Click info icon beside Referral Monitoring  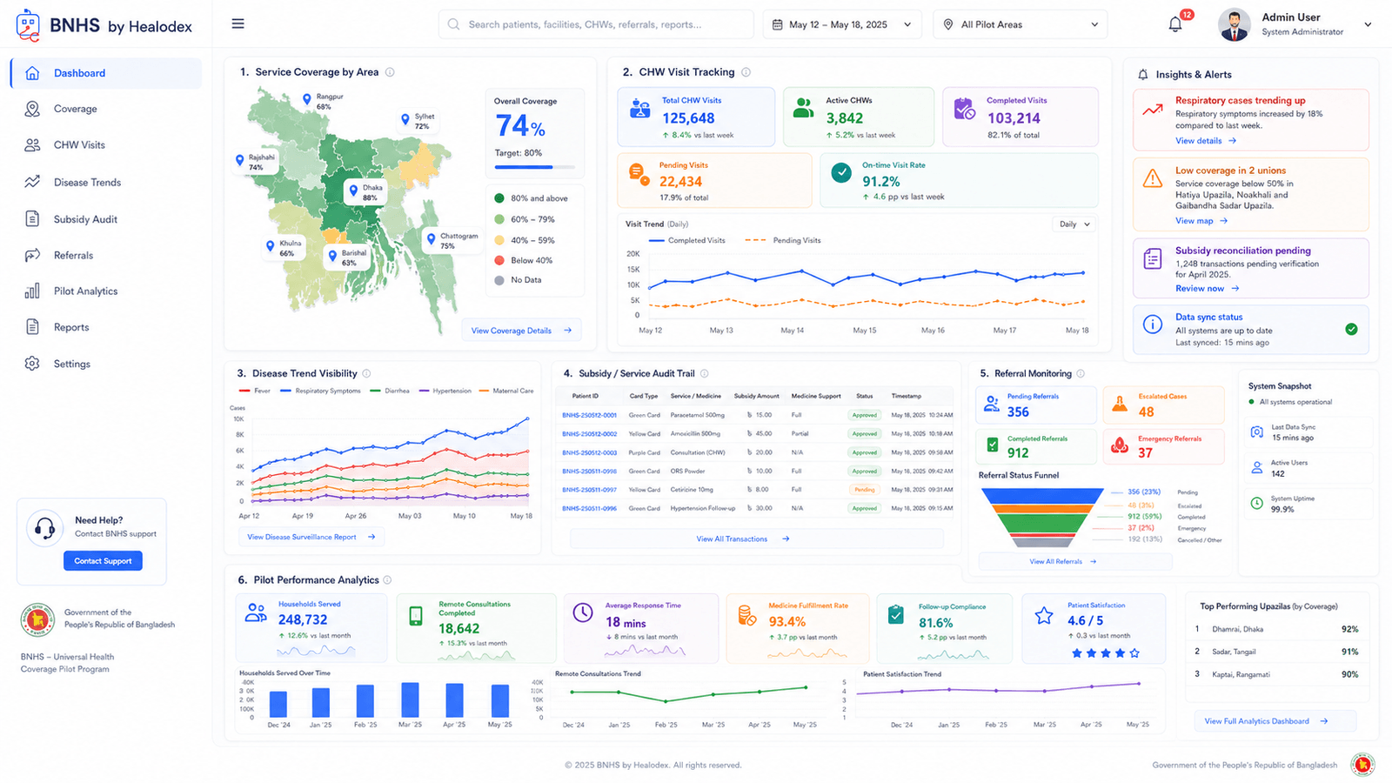(x=1081, y=373)
